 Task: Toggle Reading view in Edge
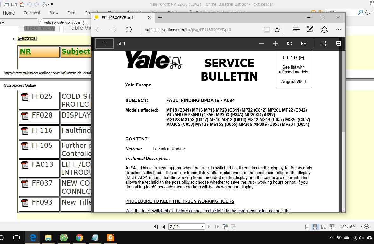click(x=267, y=29)
